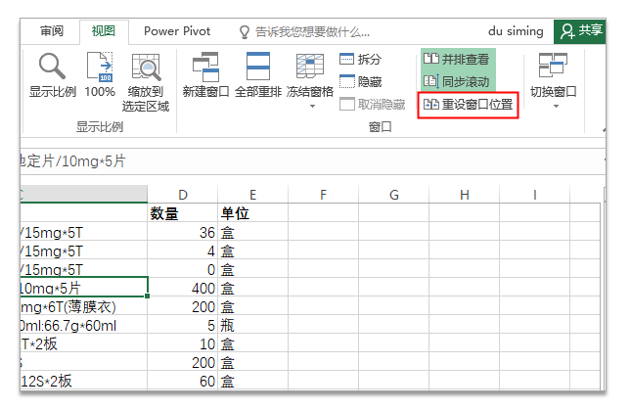Click the 告诉我您想要做什么 search box
The image size is (631, 410).
[x=312, y=31]
